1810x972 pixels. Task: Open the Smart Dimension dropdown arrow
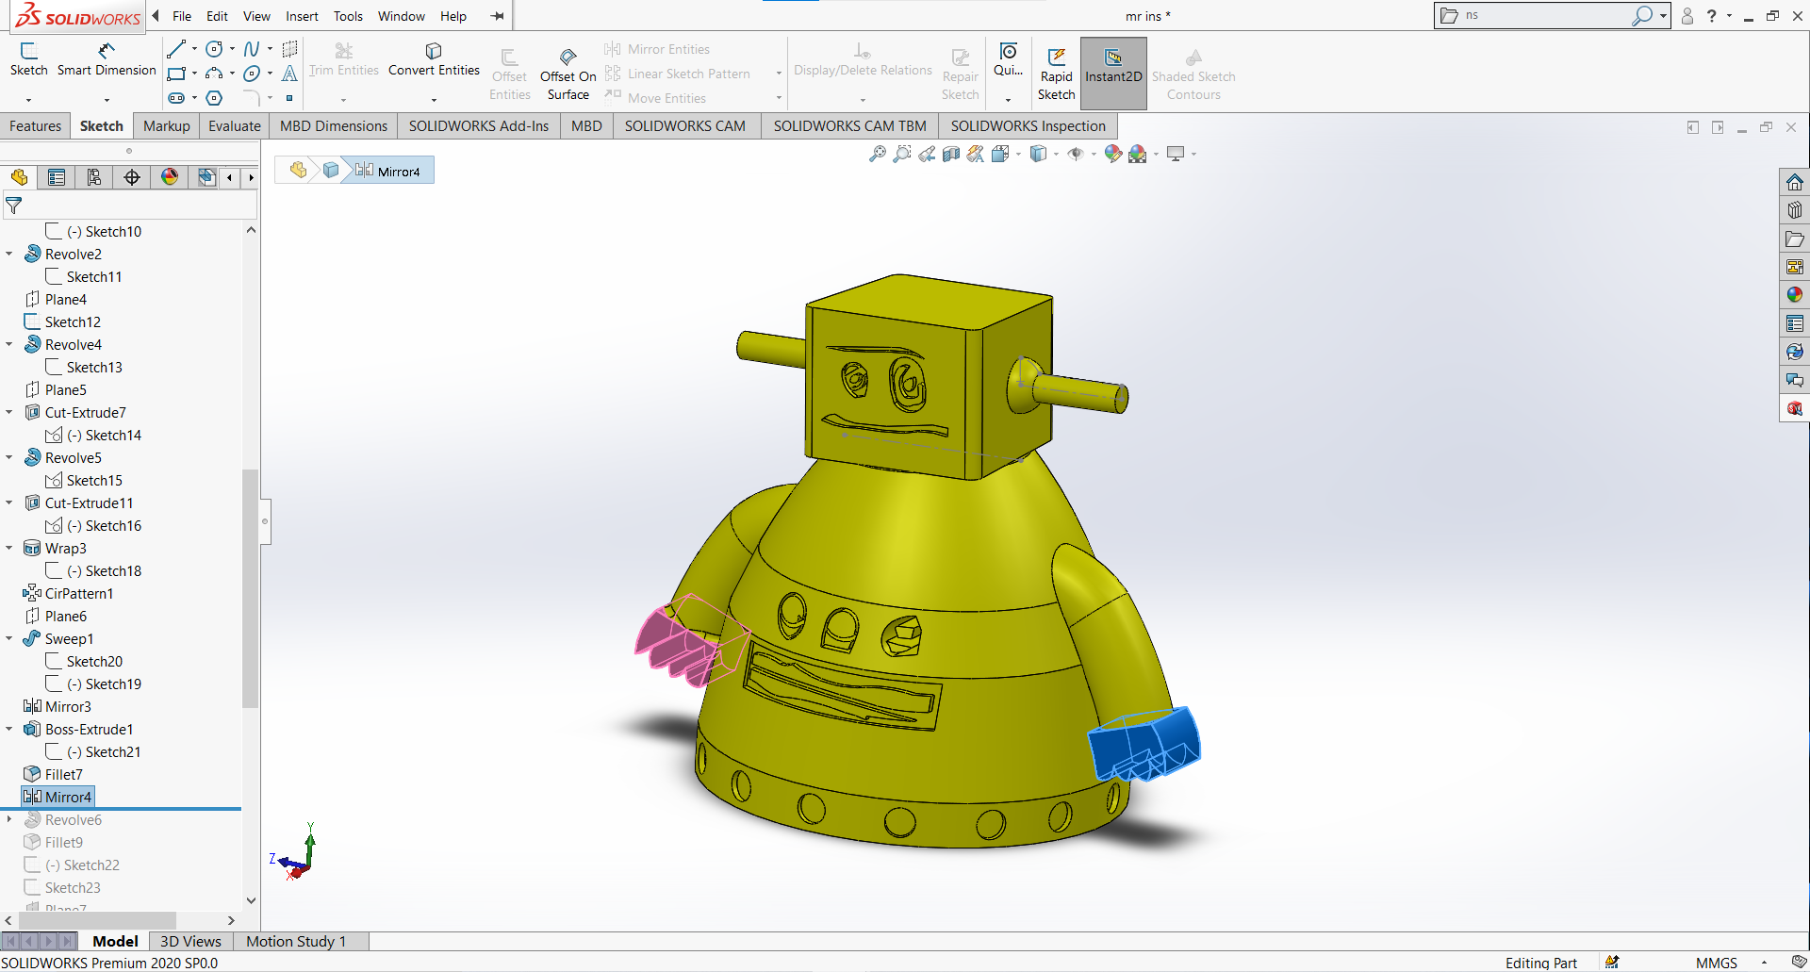pyautogui.click(x=107, y=99)
